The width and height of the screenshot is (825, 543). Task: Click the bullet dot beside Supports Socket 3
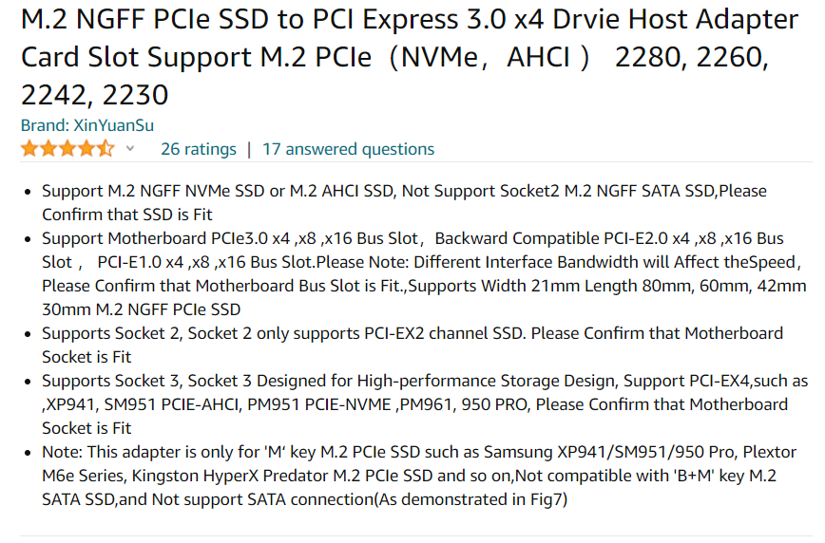point(28,382)
